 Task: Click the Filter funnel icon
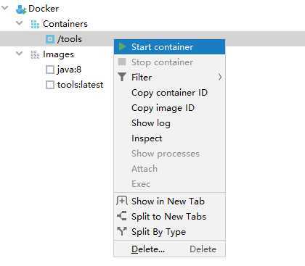click(x=122, y=77)
